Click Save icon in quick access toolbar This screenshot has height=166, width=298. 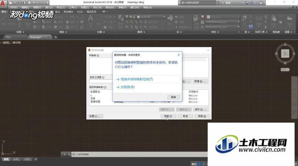(20, 3)
